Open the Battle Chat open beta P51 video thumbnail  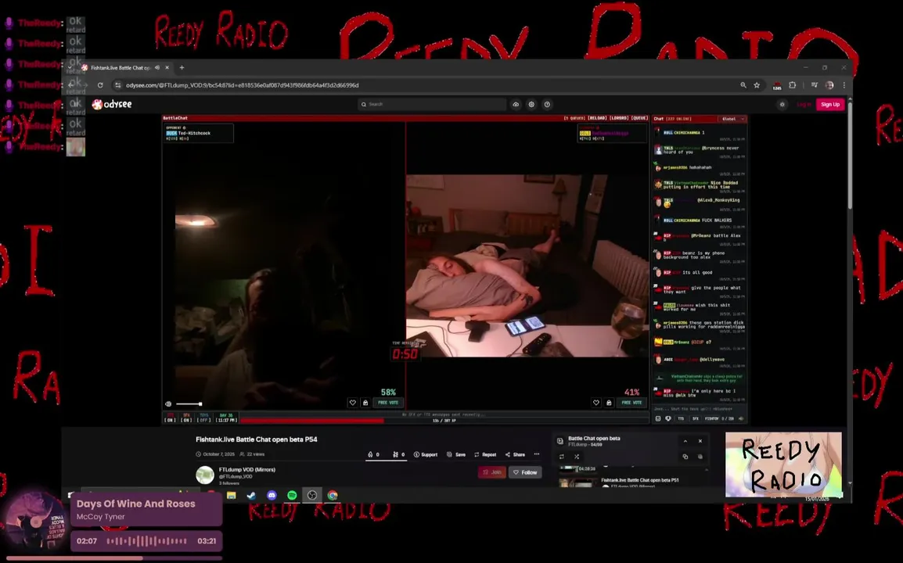(578, 483)
